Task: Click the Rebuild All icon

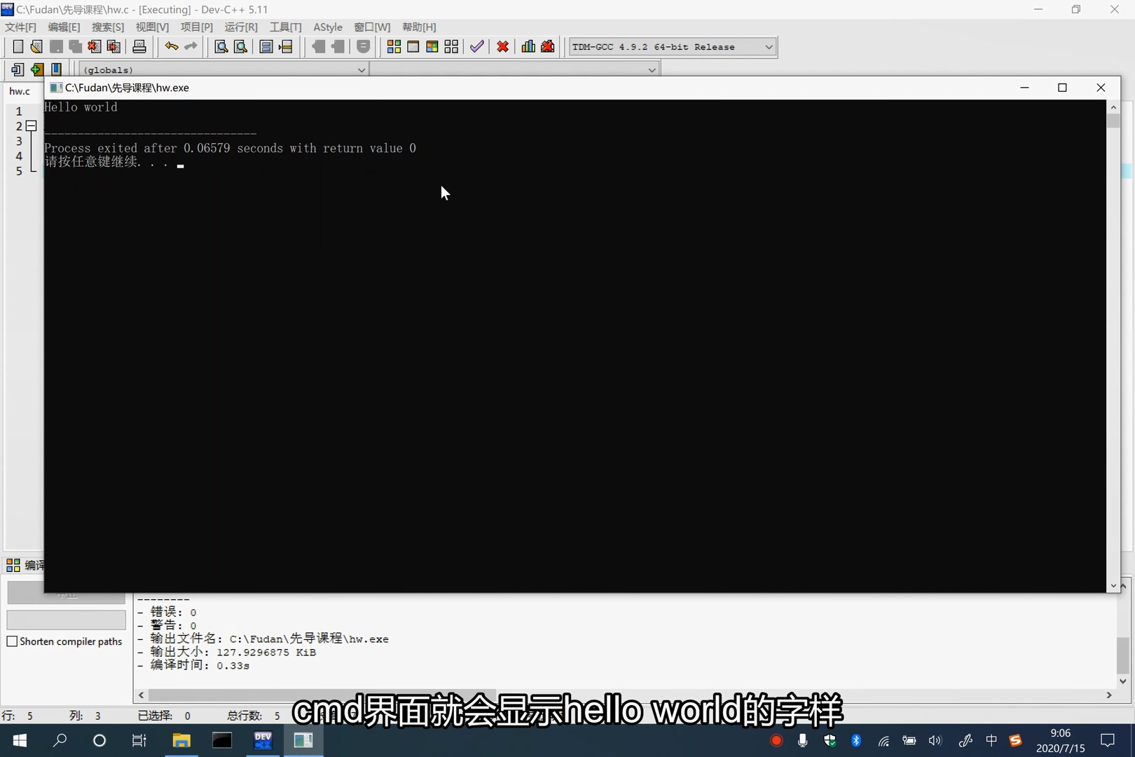Action: [x=452, y=47]
